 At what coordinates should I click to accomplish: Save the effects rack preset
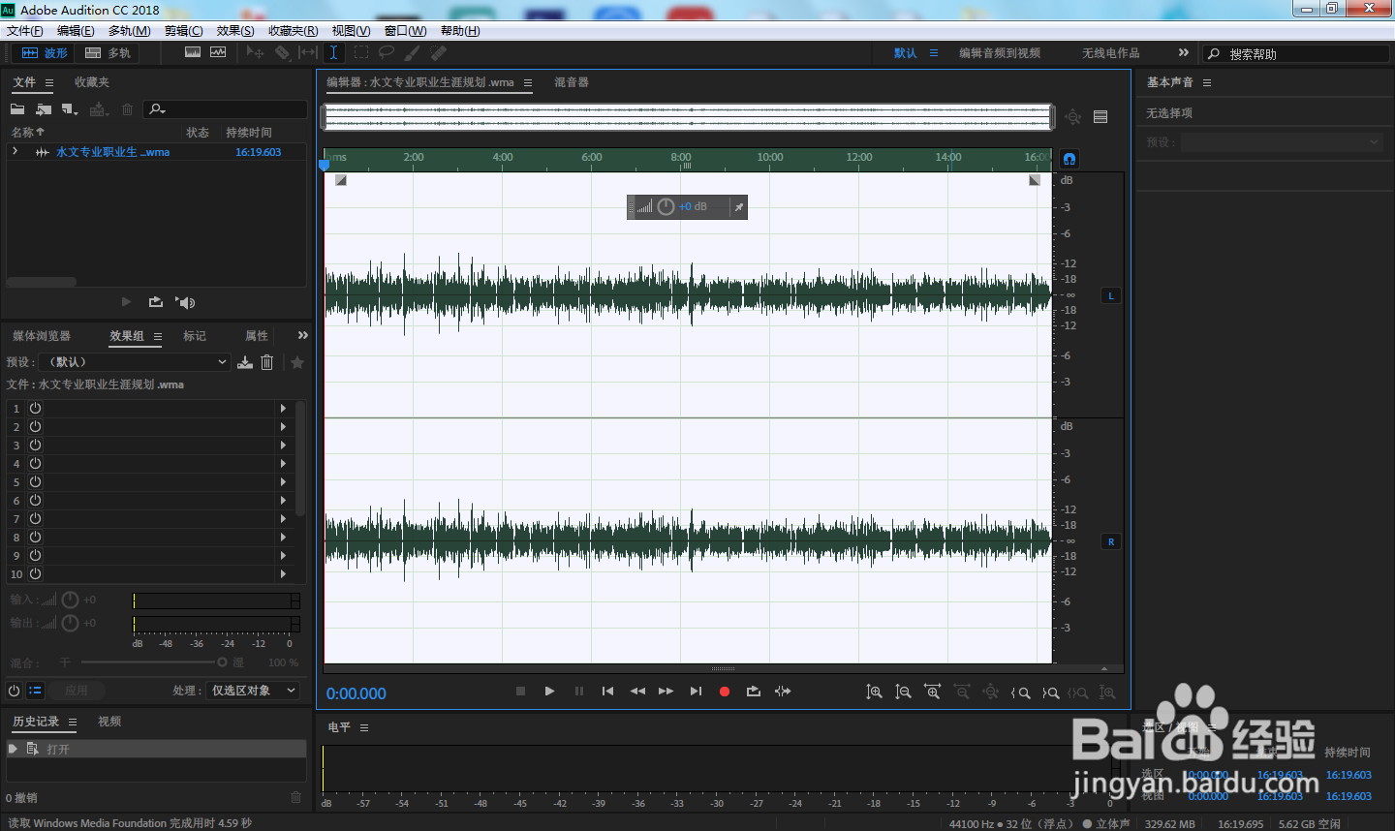click(245, 362)
